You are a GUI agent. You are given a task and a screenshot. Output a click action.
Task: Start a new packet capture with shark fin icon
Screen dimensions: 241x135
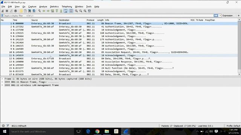coord(3,11)
